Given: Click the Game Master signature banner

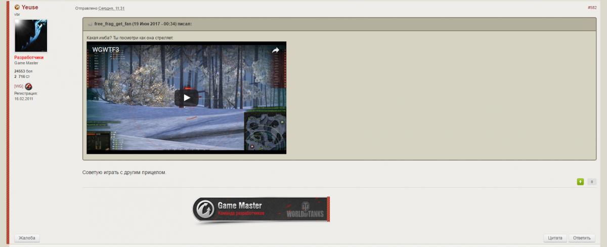Looking at the screenshot, I should (x=261, y=210).
